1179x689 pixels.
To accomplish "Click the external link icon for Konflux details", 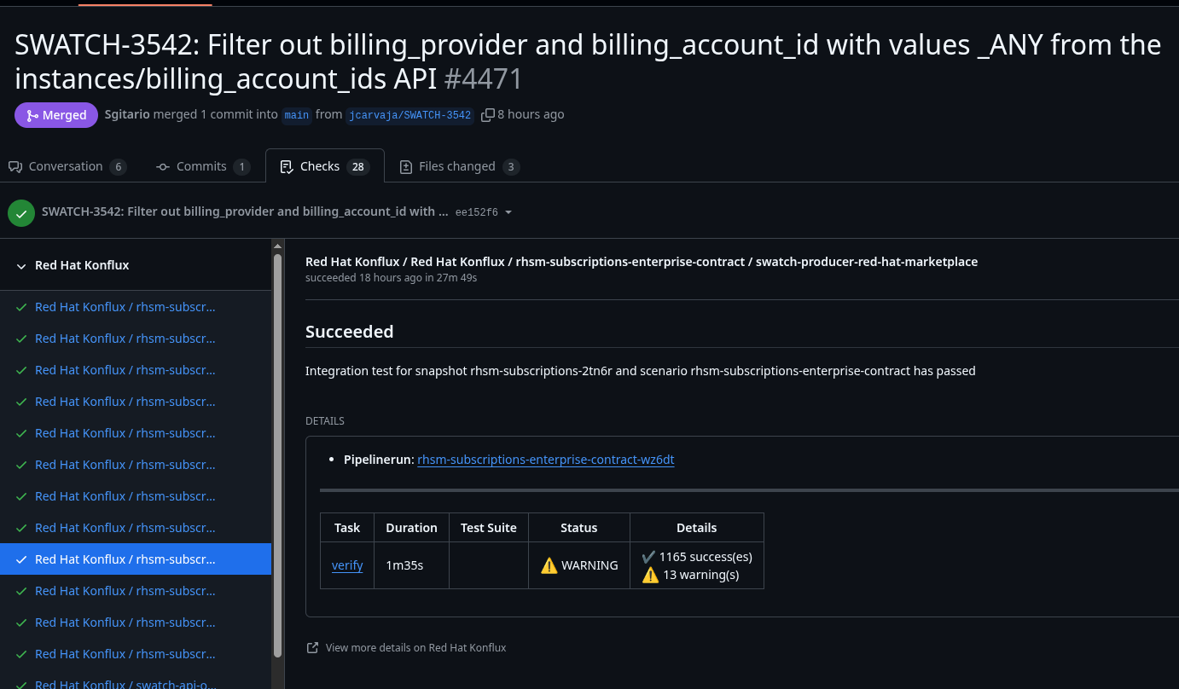I will click(x=312, y=648).
